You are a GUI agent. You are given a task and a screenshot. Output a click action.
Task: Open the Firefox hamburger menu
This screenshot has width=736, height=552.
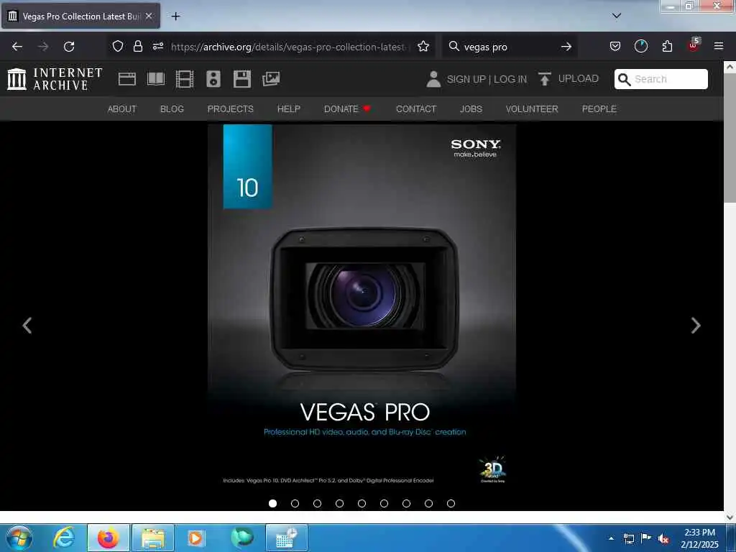click(719, 46)
